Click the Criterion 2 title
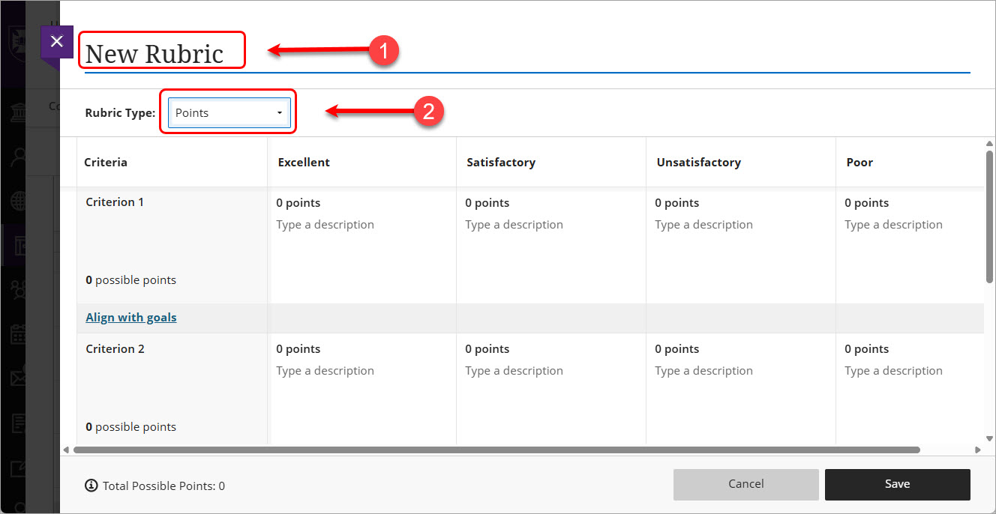996x514 pixels. point(115,349)
